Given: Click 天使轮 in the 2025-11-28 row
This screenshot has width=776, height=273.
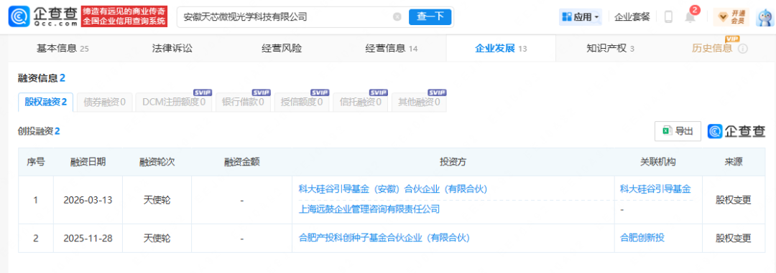Looking at the screenshot, I should pos(157,238).
